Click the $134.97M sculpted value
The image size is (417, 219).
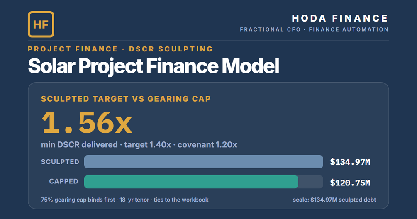(x=350, y=162)
